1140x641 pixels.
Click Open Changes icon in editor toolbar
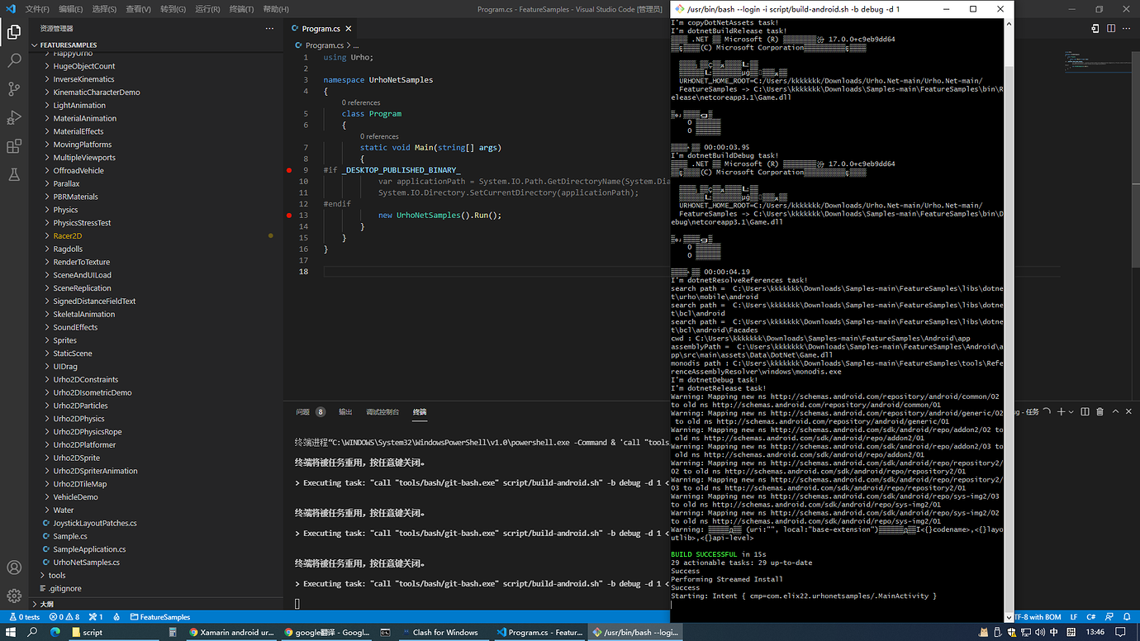tap(1095, 28)
